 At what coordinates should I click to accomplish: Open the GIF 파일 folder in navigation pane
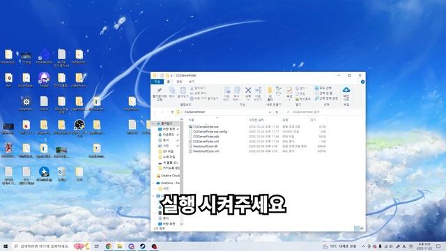point(168,151)
